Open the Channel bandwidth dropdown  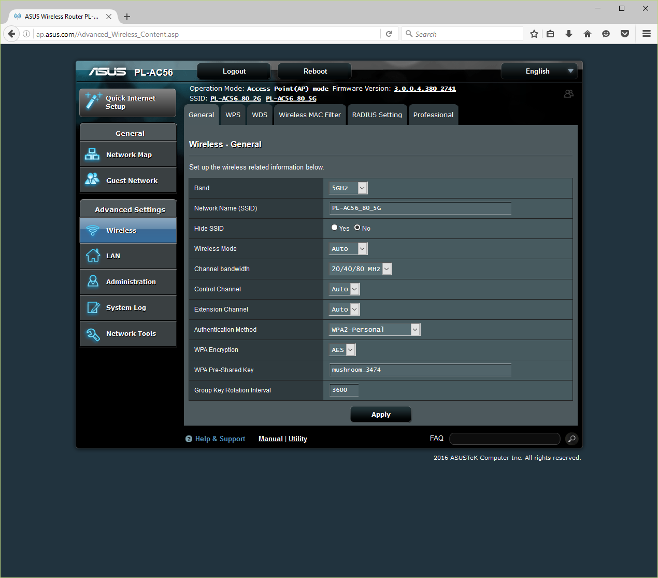(x=361, y=269)
